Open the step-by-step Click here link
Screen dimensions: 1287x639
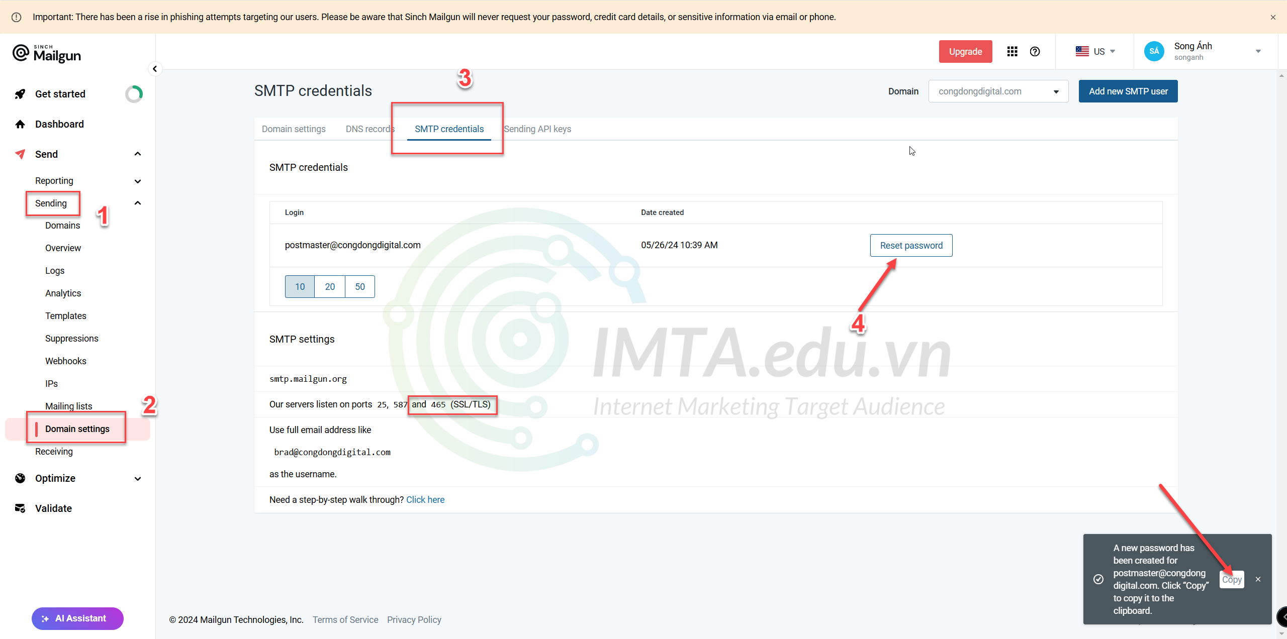point(425,500)
